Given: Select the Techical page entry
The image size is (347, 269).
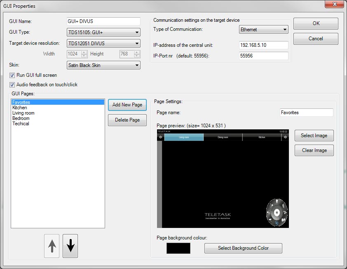Looking at the screenshot, I should (x=21, y=124).
